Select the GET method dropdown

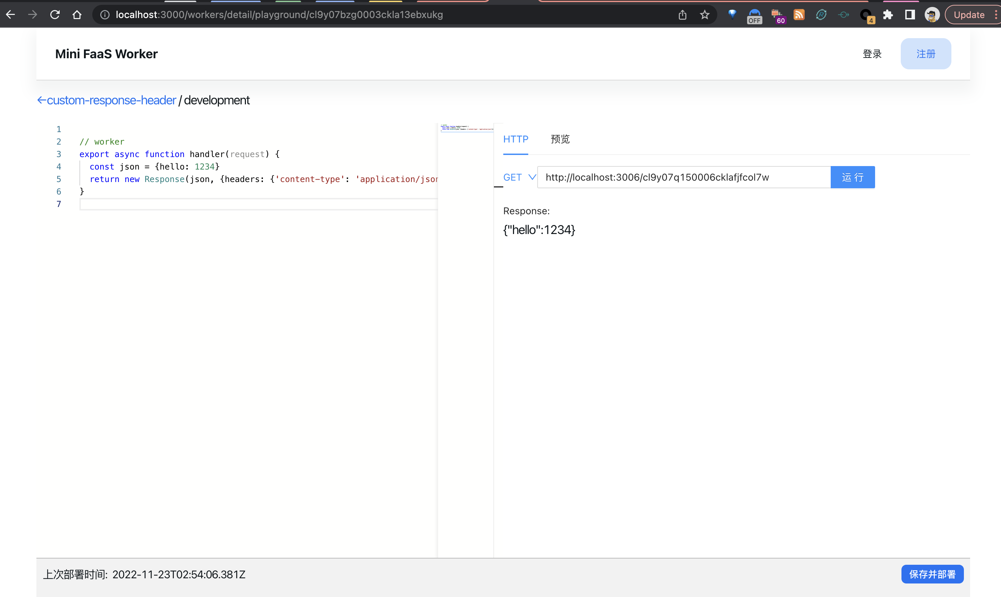518,177
